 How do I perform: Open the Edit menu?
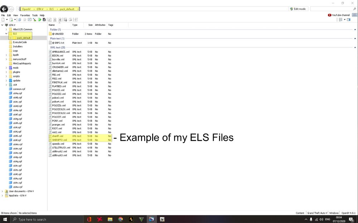coord(9,15)
